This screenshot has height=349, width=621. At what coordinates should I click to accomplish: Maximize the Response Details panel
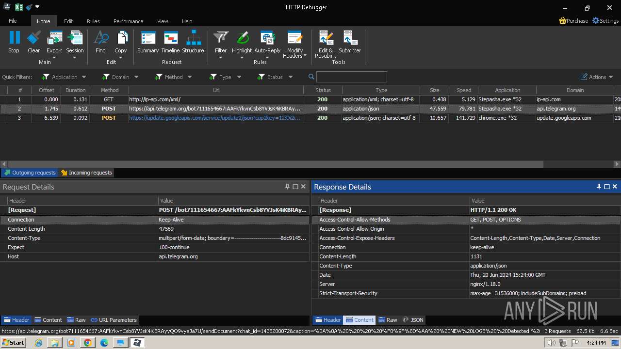pos(606,187)
